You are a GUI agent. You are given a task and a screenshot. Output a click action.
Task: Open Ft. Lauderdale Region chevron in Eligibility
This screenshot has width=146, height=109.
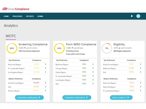[140, 90]
